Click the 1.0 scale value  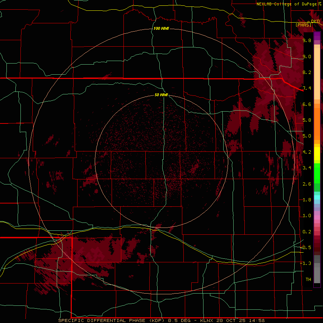click(x=307, y=216)
